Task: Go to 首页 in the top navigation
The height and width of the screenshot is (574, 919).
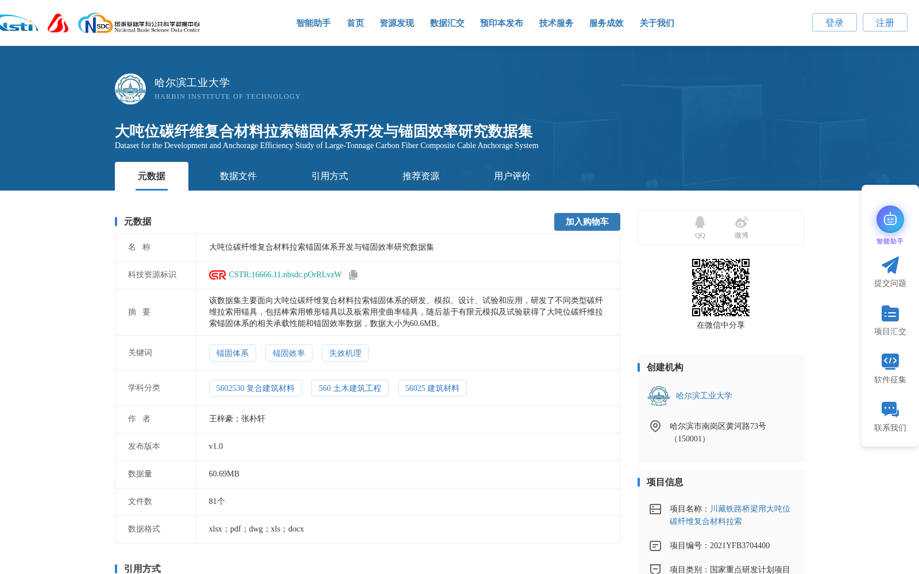Action: point(355,23)
